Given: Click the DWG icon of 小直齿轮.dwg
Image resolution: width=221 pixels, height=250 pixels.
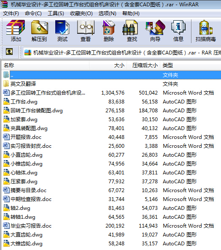Looking at the screenshot, I should point(6,155).
